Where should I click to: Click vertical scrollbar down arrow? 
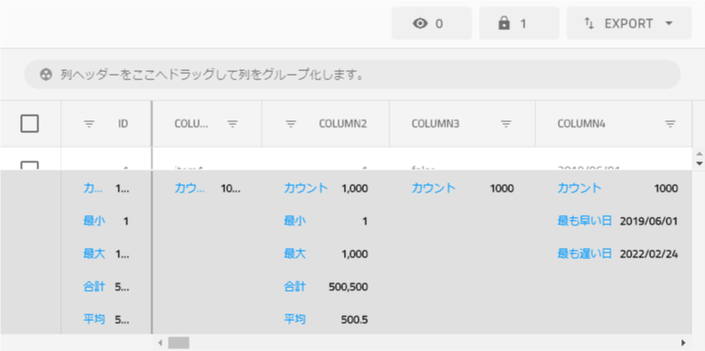tap(699, 163)
